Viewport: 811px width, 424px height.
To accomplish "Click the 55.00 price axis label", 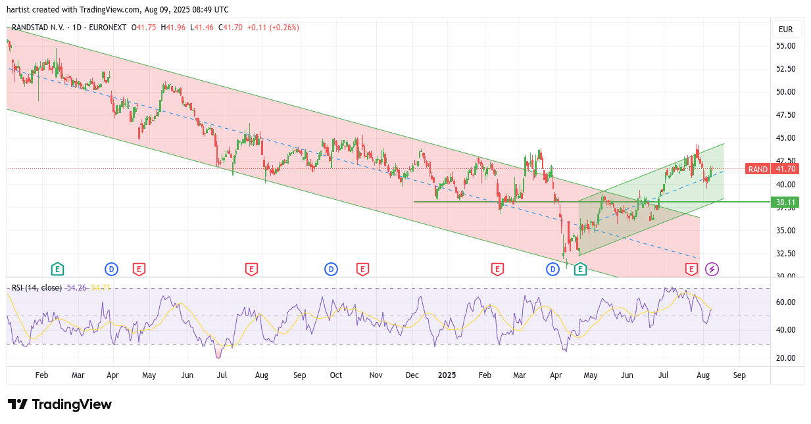I will (x=786, y=46).
